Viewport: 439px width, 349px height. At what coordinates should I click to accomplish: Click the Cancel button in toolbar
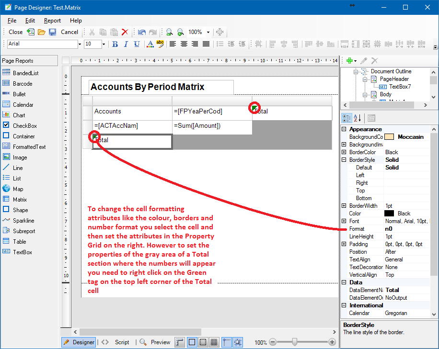click(69, 32)
